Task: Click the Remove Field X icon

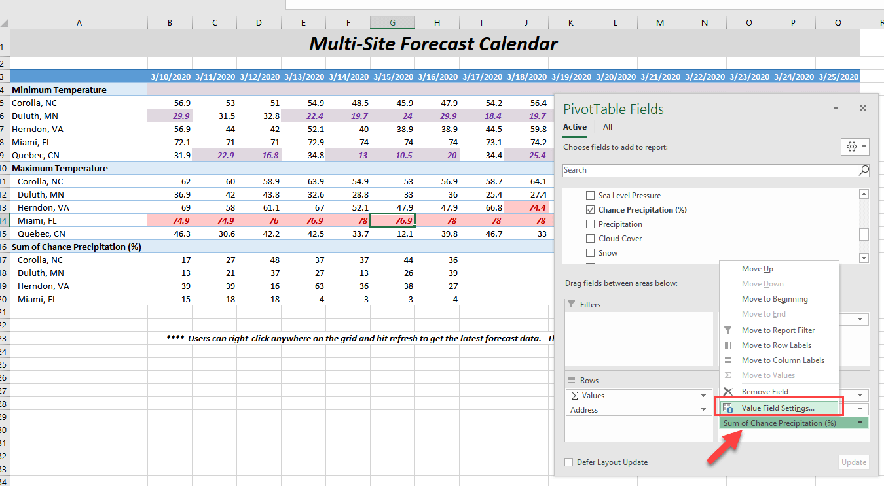Action: [x=728, y=392]
